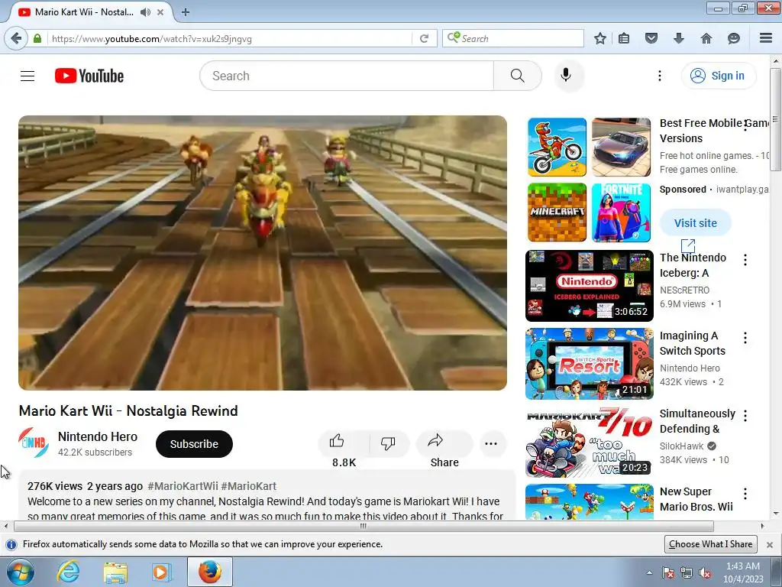Open options for Imagining A Switch Sports

tap(745, 338)
